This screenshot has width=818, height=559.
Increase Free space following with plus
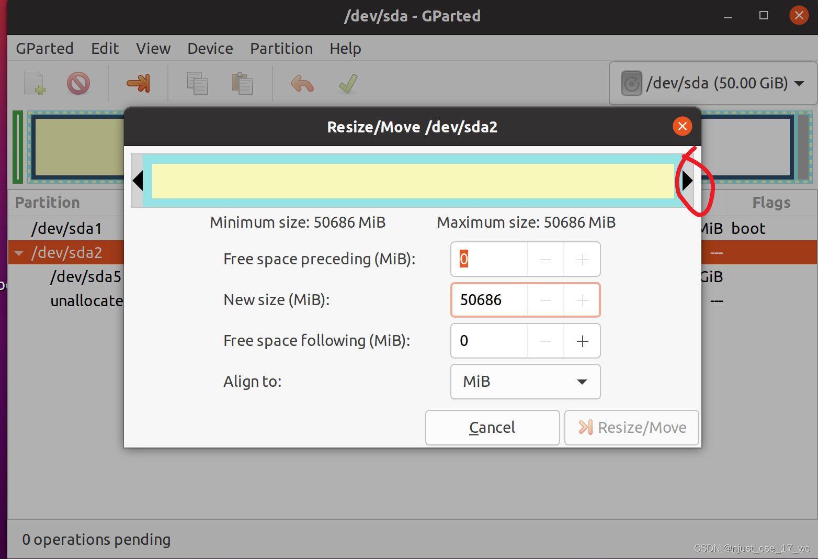click(x=582, y=341)
